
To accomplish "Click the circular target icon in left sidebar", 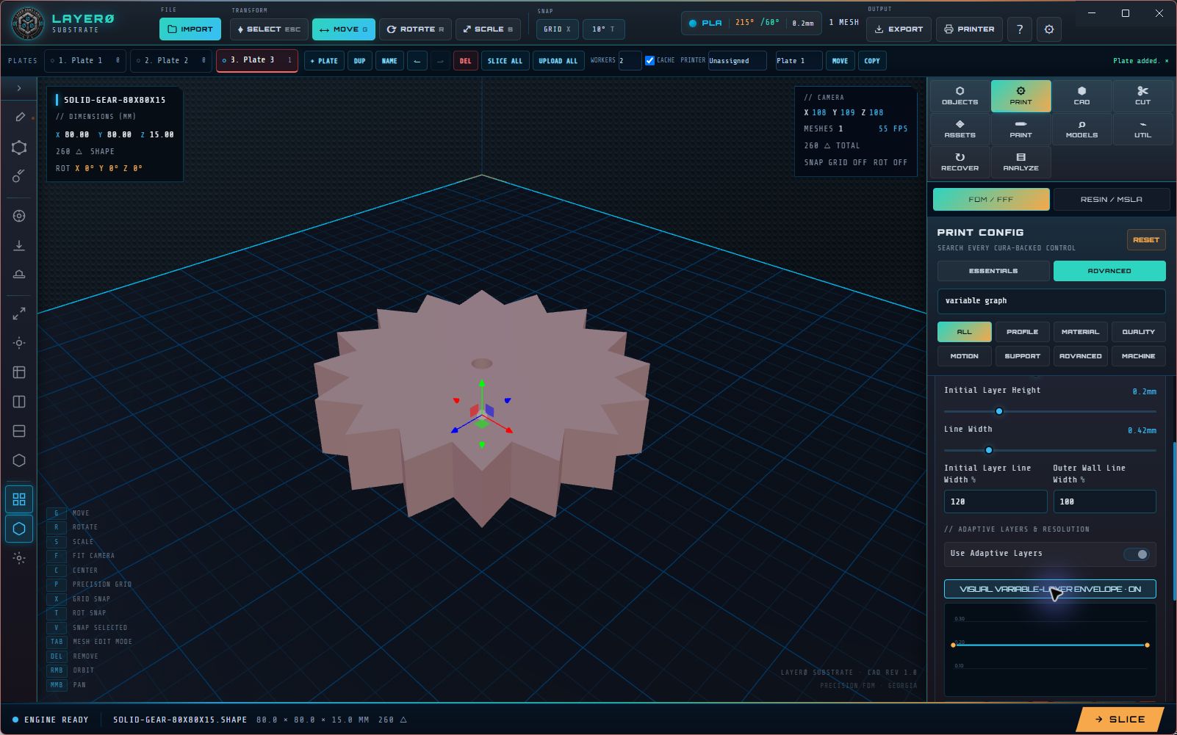I will click(x=19, y=216).
